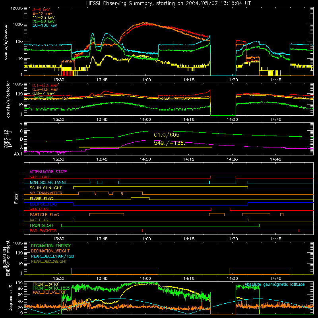Click the '14:00' time label below Flags panel
This screenshot has height=318, width=318.
click(x=145, y=239)
